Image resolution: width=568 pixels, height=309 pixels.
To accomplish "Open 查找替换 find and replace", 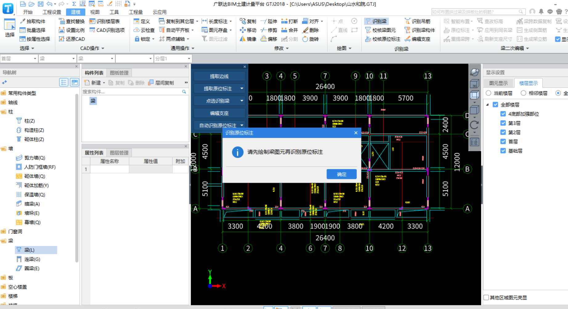I will pos(71,21).
